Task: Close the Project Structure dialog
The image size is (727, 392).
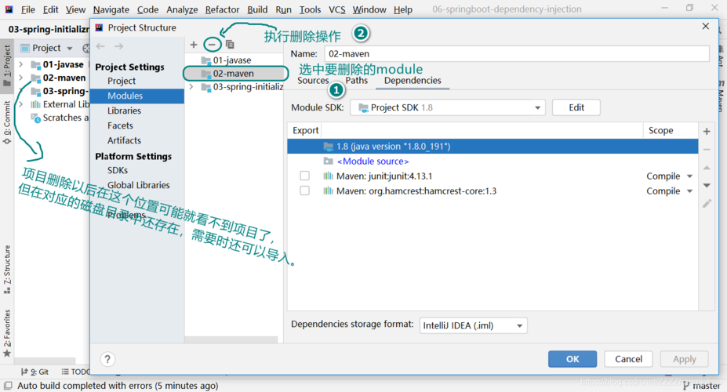Action: (706, 27)
